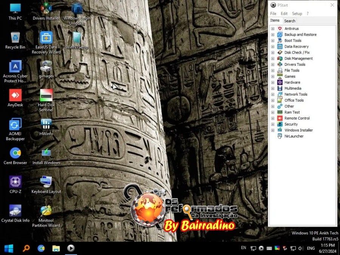
Task: Open Hard Disk Sentinel desktop icon
Action: 46,100
